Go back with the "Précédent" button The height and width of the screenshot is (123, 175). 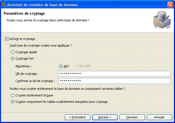click(77, 117)
